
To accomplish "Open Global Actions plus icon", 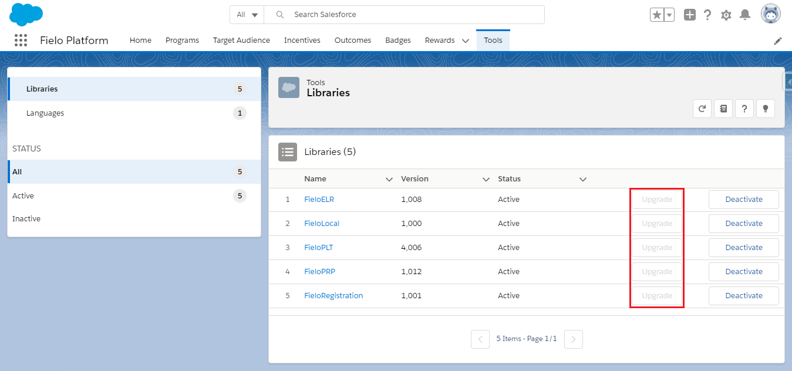I will coord(690,15).
